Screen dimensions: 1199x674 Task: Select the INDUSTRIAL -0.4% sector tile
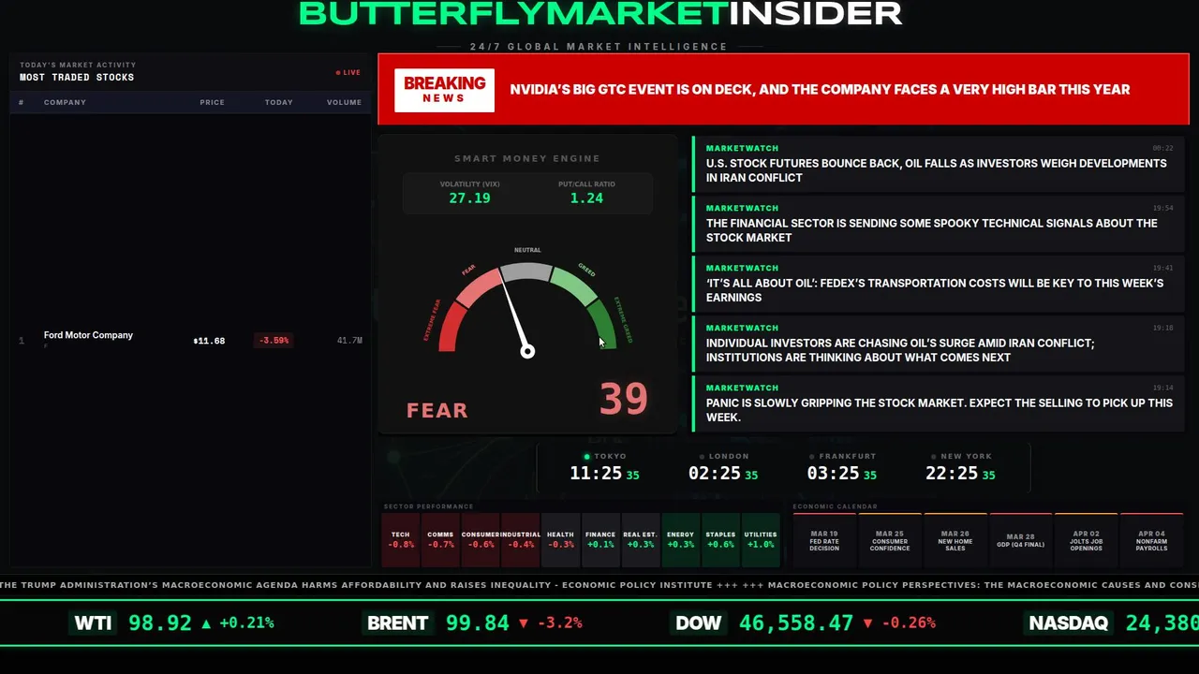[521, 540]
